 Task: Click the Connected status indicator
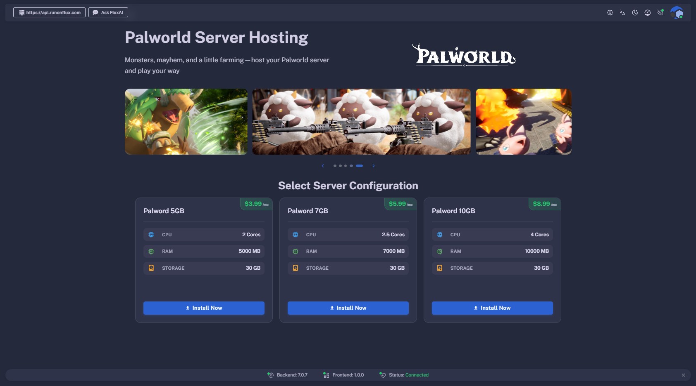pyautogui.click(x=417, y=375)
